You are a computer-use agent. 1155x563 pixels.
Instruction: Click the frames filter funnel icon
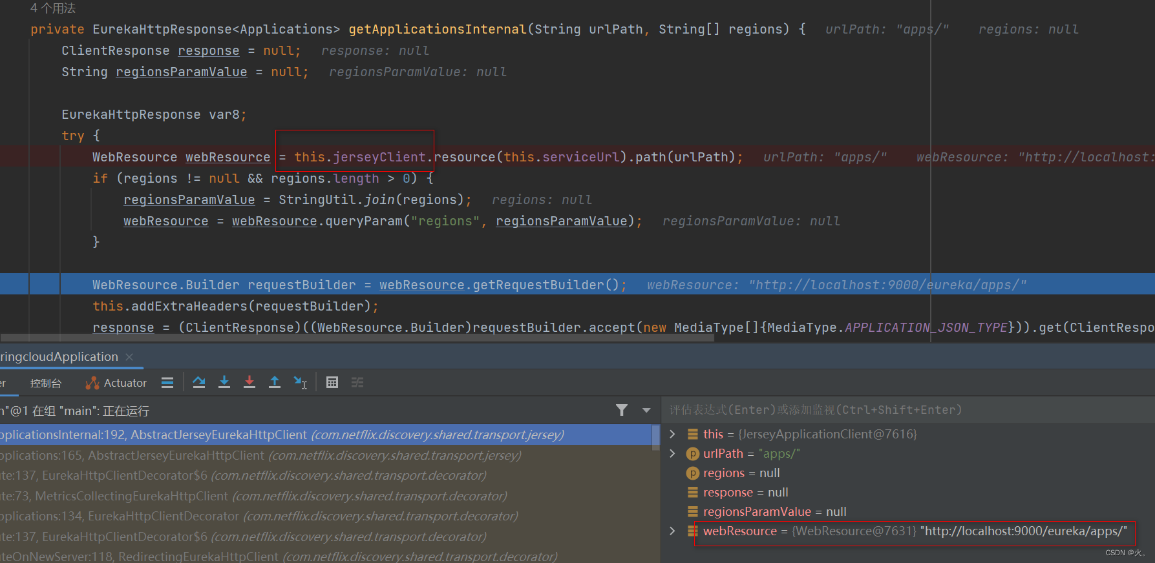[622, 410]
